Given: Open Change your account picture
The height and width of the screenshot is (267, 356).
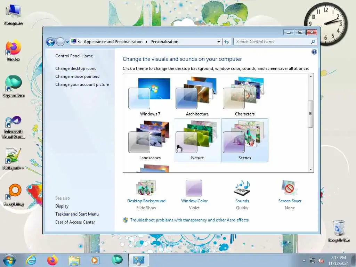Looking at the screenshot, I should [x=82, y=84].
